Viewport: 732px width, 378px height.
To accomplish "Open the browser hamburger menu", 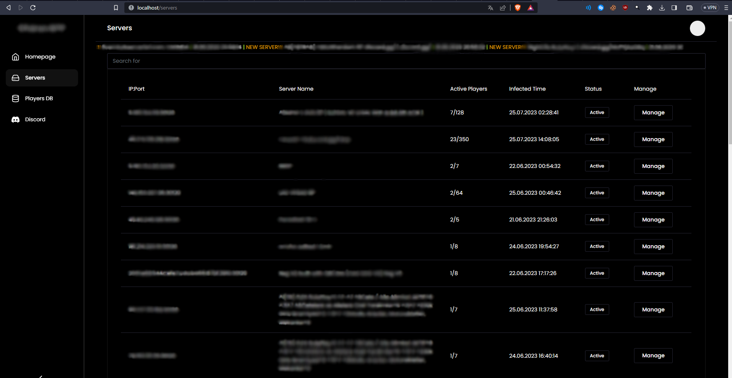I will [726, 8].
